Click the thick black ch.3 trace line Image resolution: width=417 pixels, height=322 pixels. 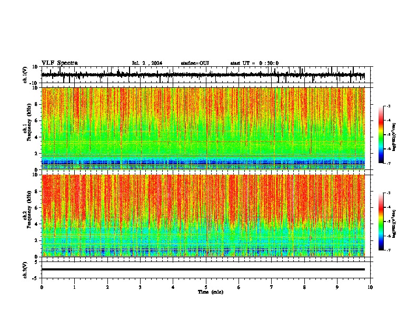coord(203,269)
